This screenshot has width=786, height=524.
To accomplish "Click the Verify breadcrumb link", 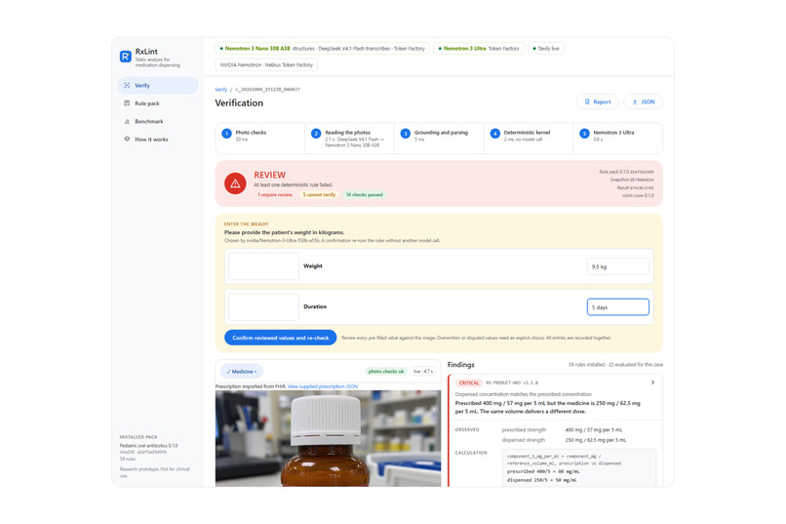I will [x=221, y=89].
